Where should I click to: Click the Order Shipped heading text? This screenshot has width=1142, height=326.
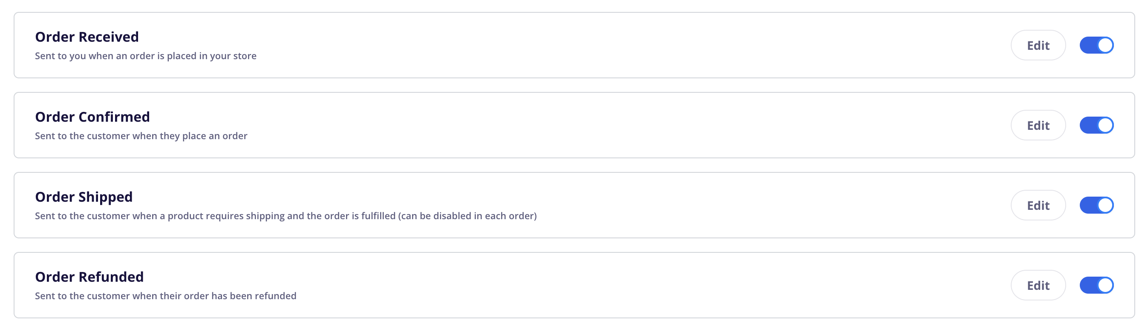[84, 197]
